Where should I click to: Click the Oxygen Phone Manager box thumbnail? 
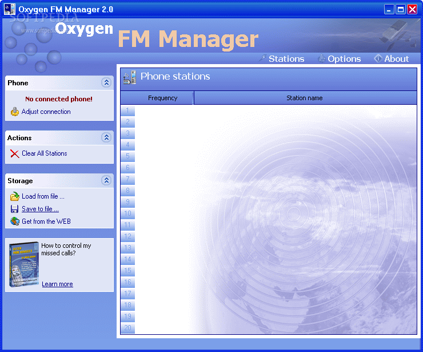[24, 264]
